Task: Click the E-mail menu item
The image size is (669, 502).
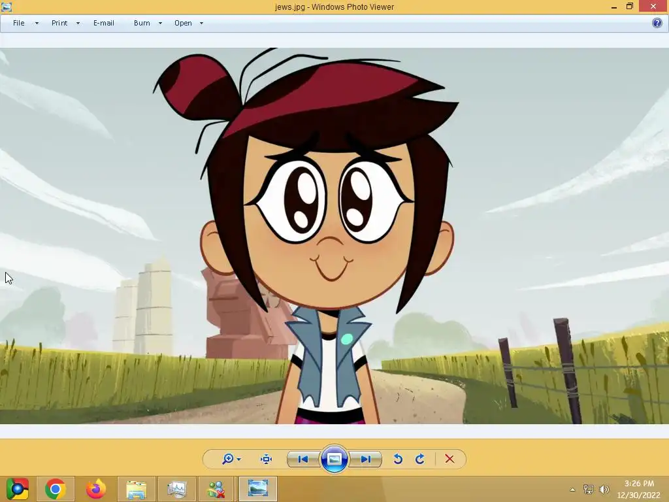Action: click(x=104, y=23)
